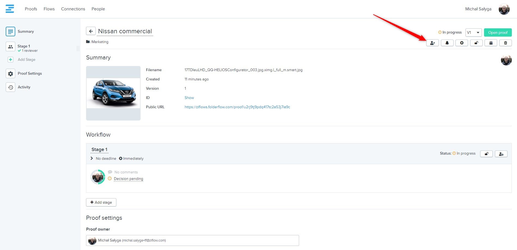517x250 pixels.
Task: Click the archive box icon button
Action: 491,43
